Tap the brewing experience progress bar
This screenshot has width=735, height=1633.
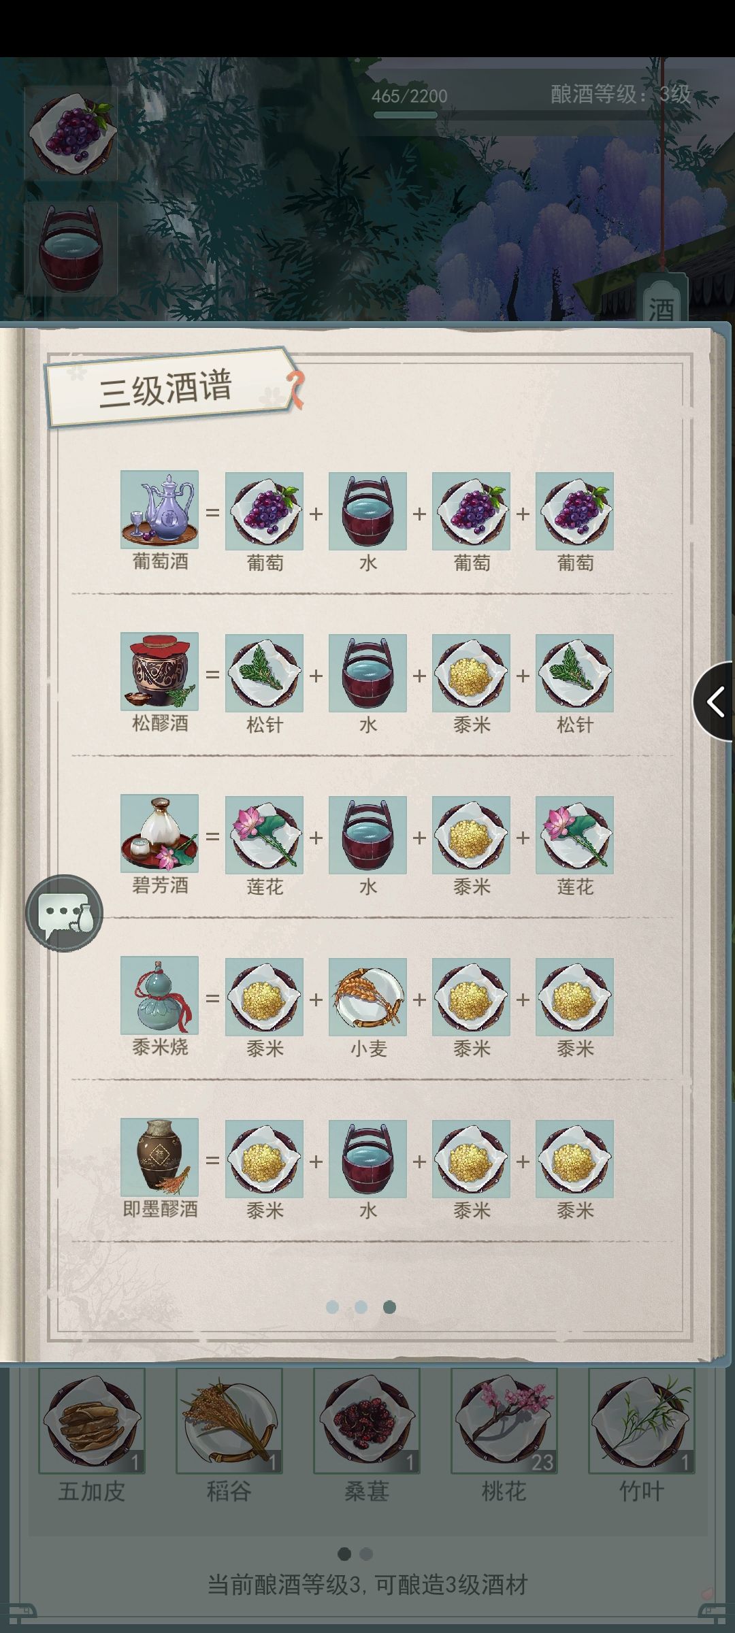tap(406, 115)
